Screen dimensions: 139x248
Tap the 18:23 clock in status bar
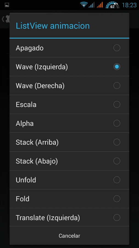pos(129,5)
